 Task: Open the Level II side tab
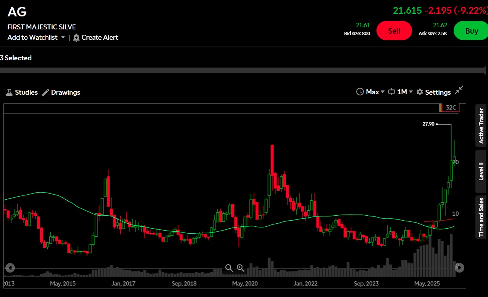481,171
